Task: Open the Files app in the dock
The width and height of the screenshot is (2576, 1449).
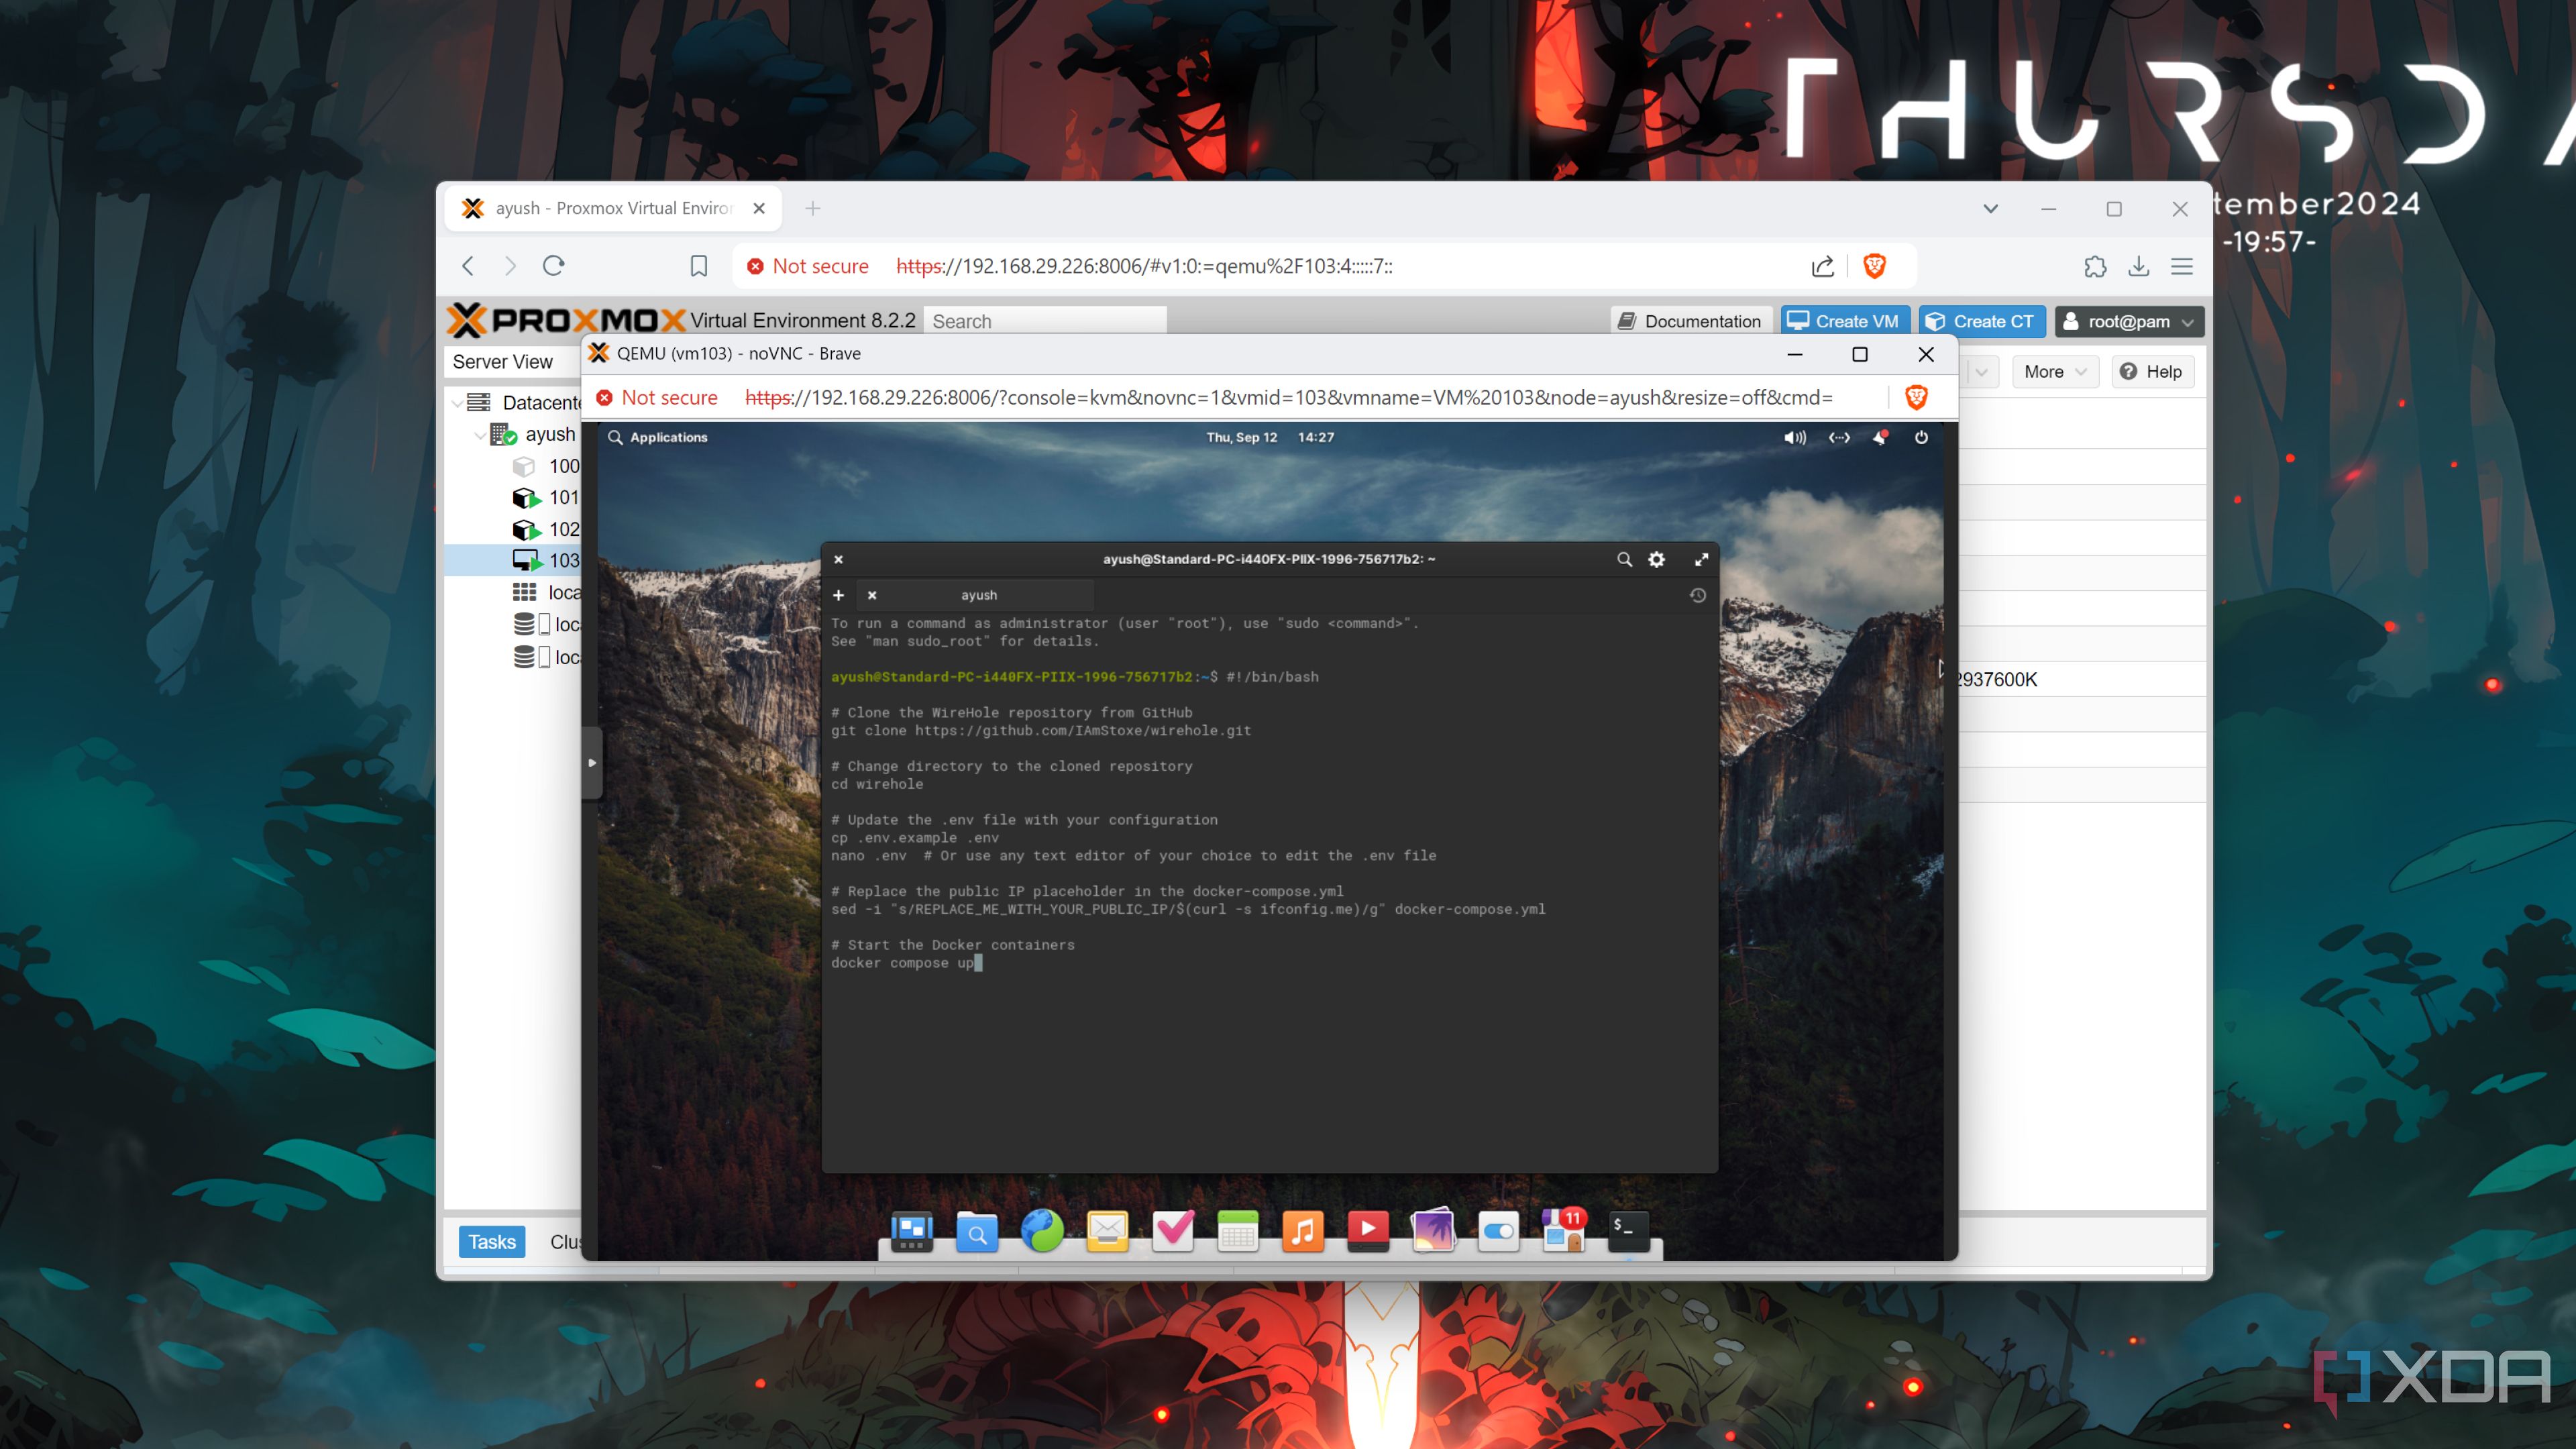Action: pyautogui.click(x=977, y=1231)
